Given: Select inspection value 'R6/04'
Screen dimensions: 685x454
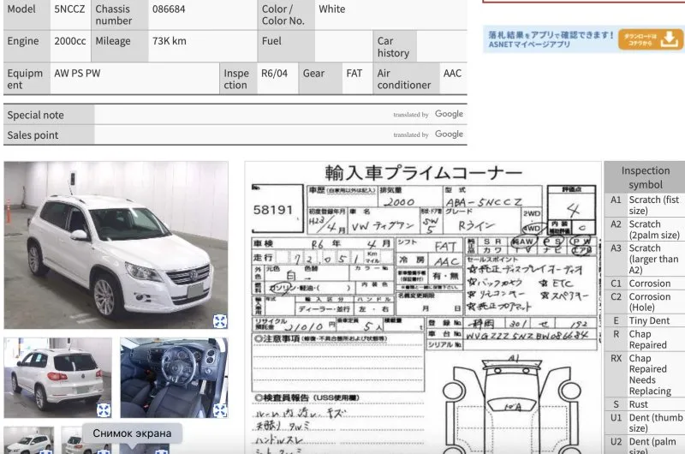Looking at the screenshot, I should [x=274, y=74].
